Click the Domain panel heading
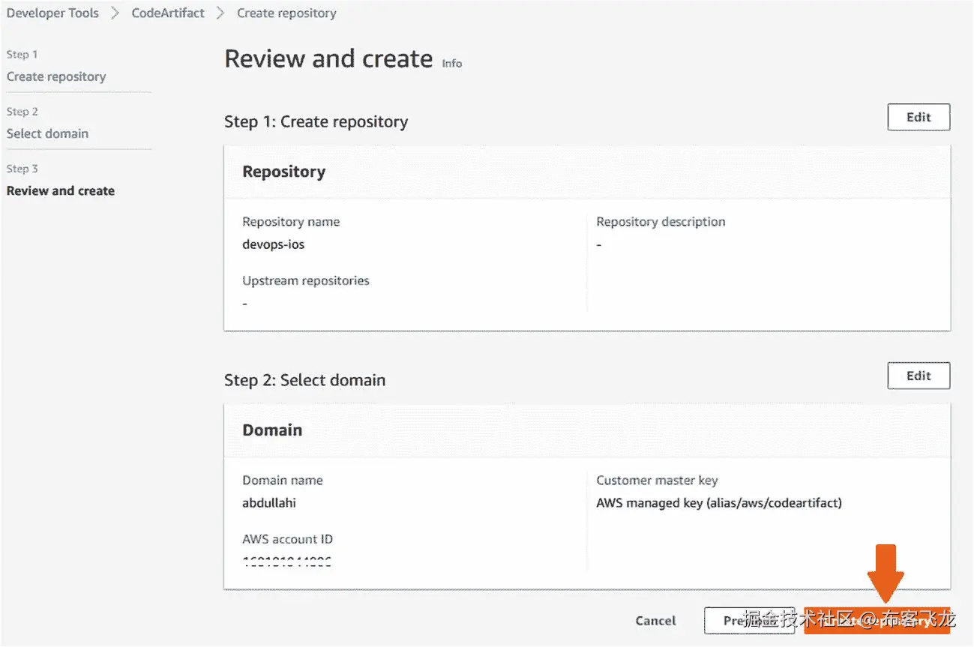 point(271,430)
